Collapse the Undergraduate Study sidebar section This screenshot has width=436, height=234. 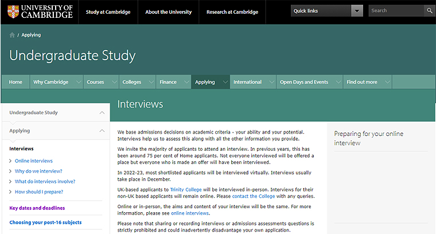[x=102, y=113]
